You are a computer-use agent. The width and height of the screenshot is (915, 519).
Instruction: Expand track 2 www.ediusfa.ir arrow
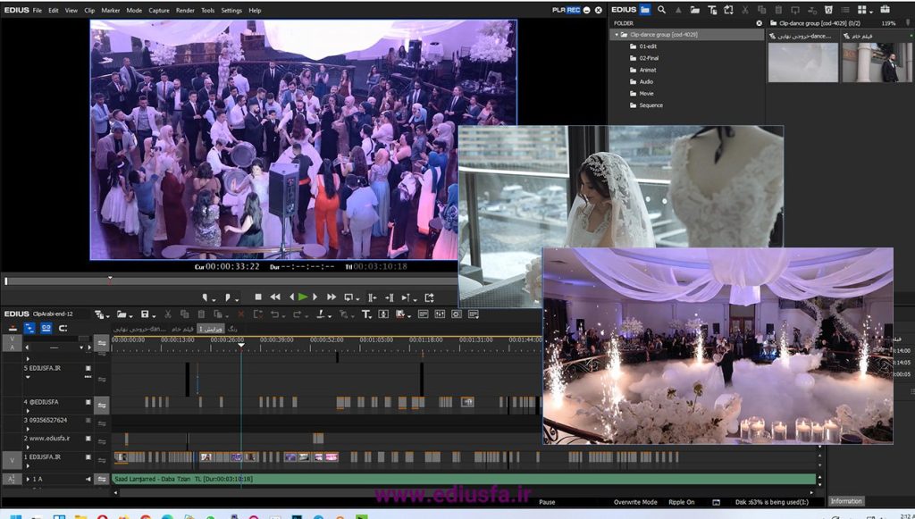click(x=28, y=448)
